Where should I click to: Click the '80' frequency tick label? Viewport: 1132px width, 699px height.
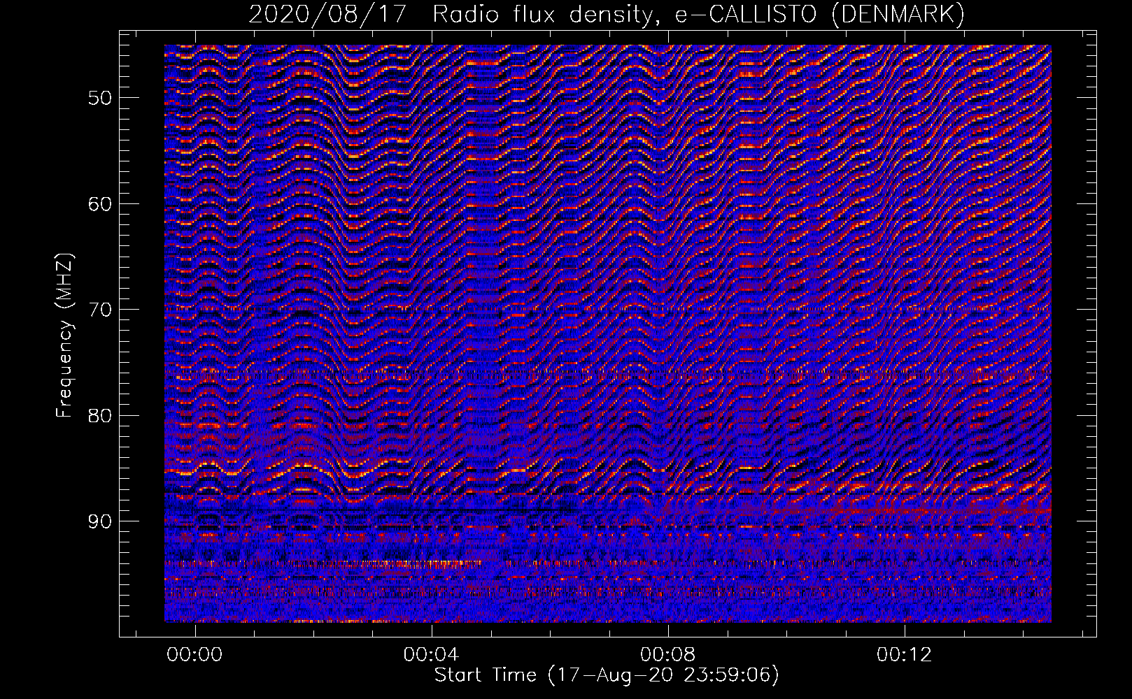[100, 416]
